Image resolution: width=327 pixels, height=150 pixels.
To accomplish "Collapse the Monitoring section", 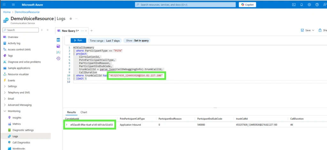I will [x=5, y=111].
